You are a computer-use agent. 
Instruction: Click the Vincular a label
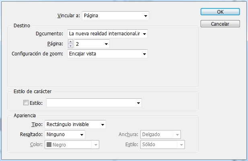(x=69, y=16)
